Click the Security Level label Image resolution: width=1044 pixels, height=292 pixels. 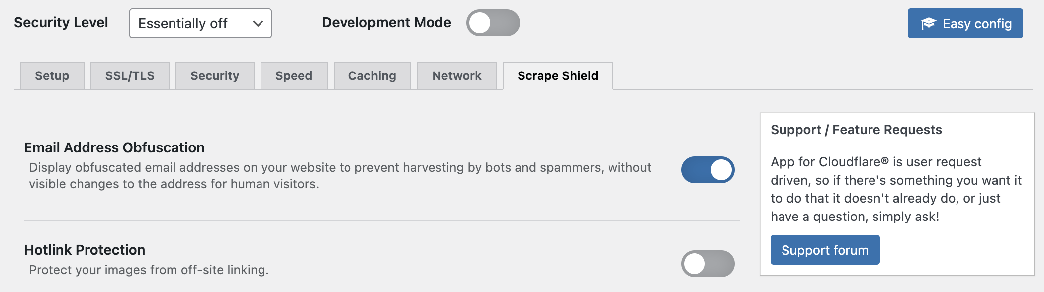(61, 23)
